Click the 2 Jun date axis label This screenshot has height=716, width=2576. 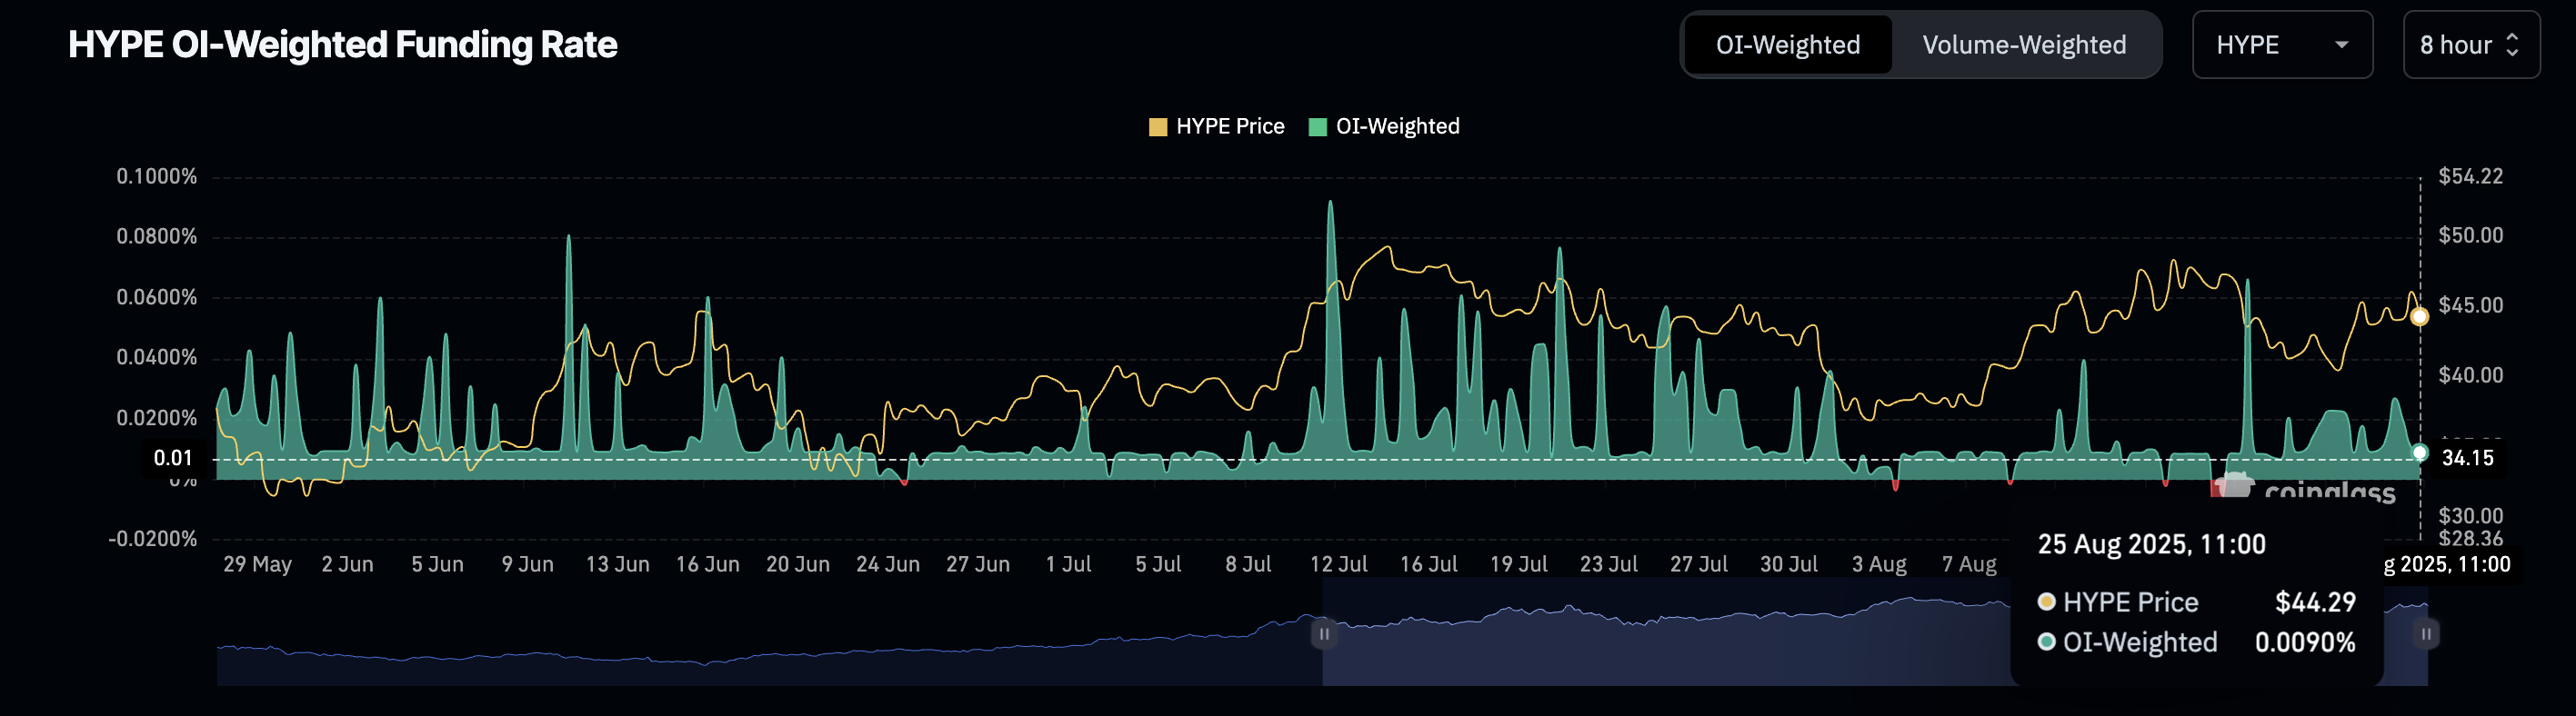tap(347, 564)
